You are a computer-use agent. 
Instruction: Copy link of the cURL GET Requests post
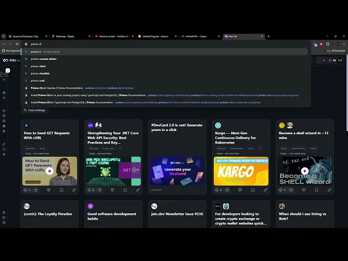(x=74, y=190)
